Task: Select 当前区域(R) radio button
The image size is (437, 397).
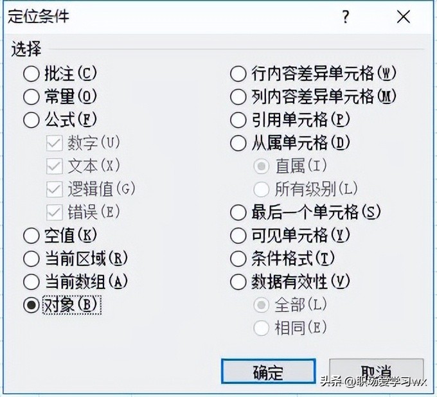Action: click(x=31, y=258)
